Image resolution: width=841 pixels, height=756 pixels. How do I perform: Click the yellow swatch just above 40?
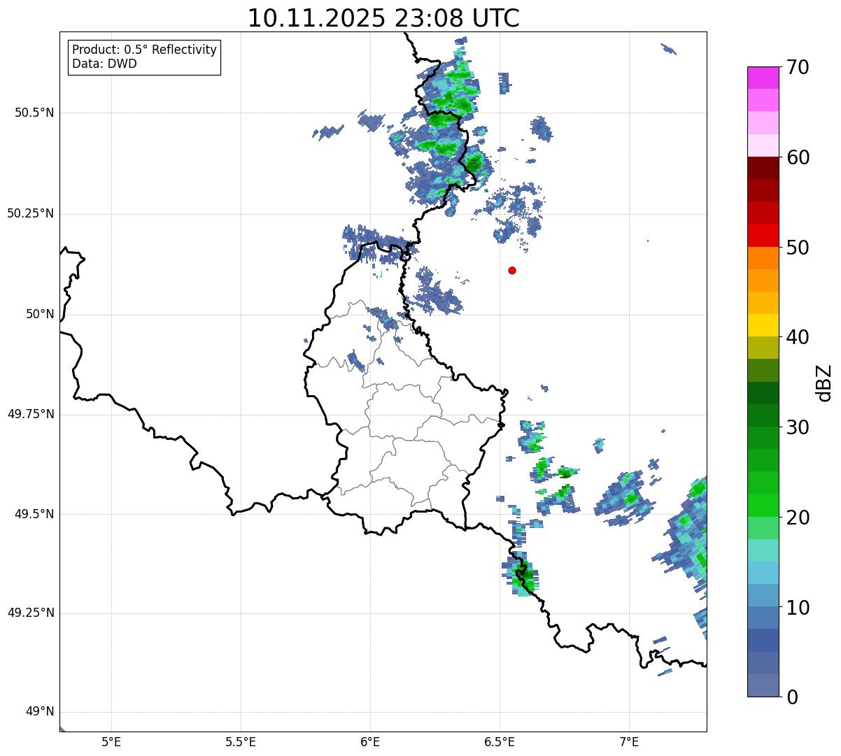(x=763, y=325)
